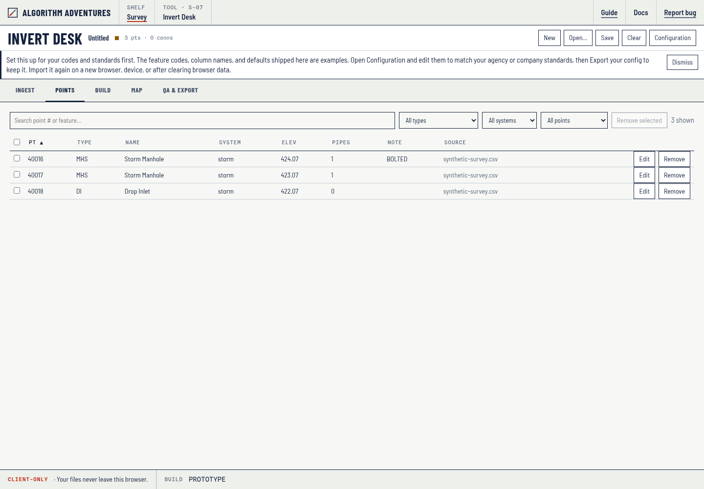Image resolution: width=704 pixels, height=489 pixels.
Task: Click the Report bug link
Action: coord(680,13)
